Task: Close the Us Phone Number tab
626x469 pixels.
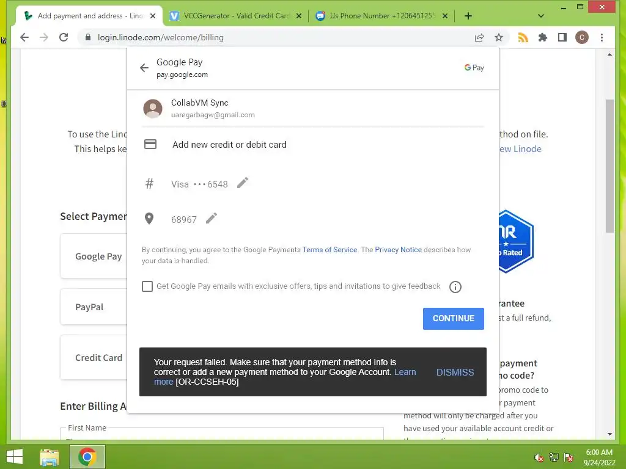Action: (x=445, y=16)
